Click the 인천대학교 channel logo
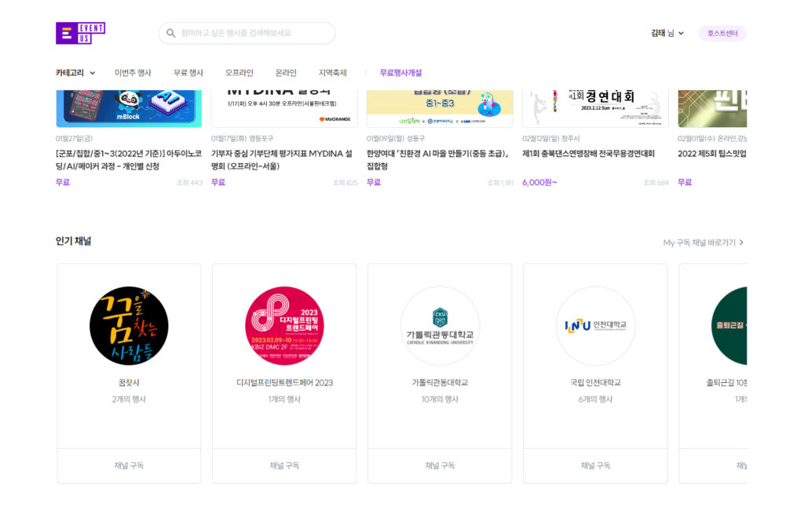Viewport: 804px width, 514px height. [x=595, y=326]
